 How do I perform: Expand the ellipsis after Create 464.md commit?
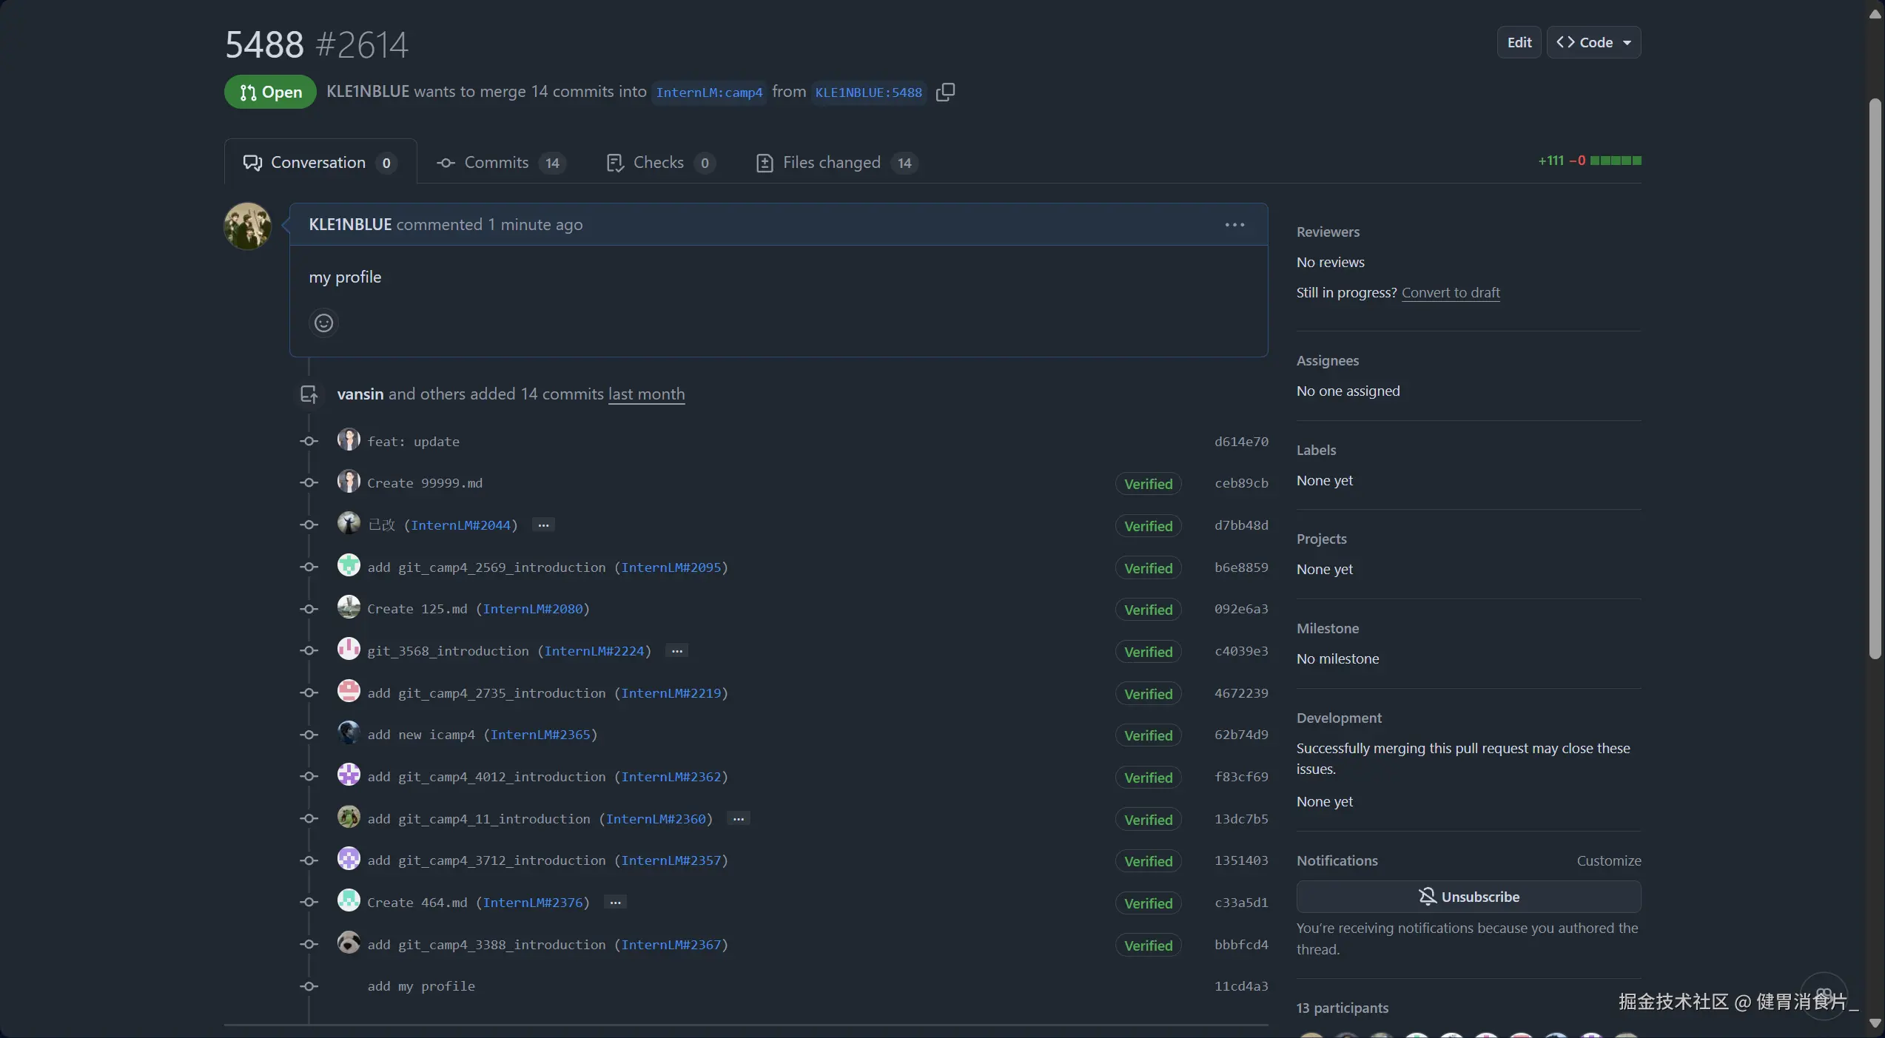[x=615, y=903]
